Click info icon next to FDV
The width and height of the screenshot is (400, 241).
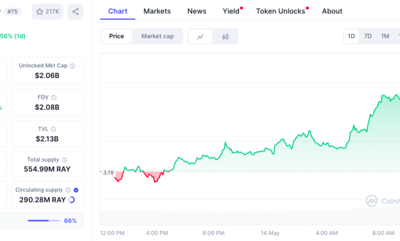pyautogui.click(x=54, y=97)
